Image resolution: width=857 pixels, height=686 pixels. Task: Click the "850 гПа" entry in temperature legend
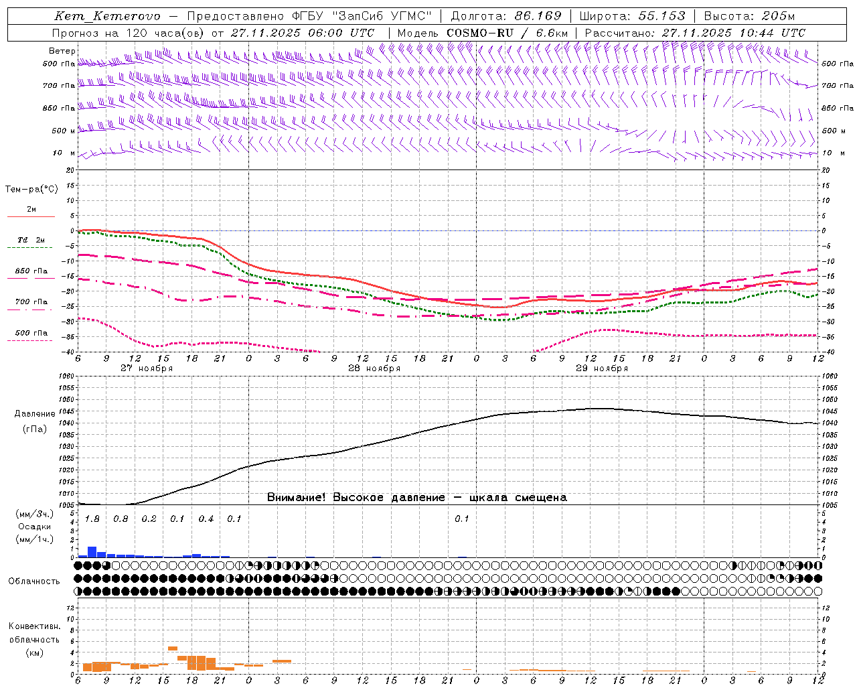point(31,271)
